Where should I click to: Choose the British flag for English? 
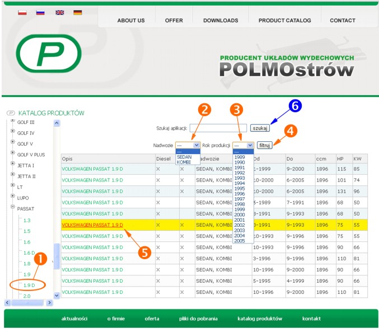click(59, 12)
